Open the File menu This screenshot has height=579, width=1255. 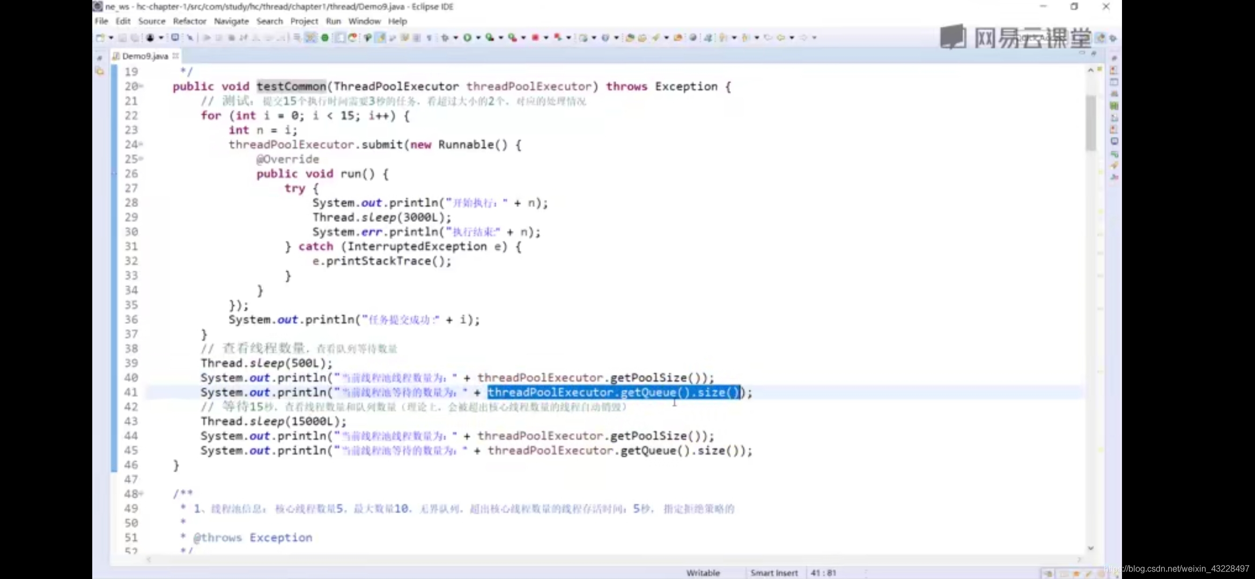coord(101,21)
